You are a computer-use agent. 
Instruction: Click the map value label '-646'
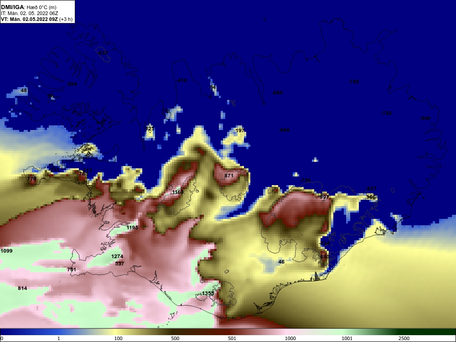[425, 118]
